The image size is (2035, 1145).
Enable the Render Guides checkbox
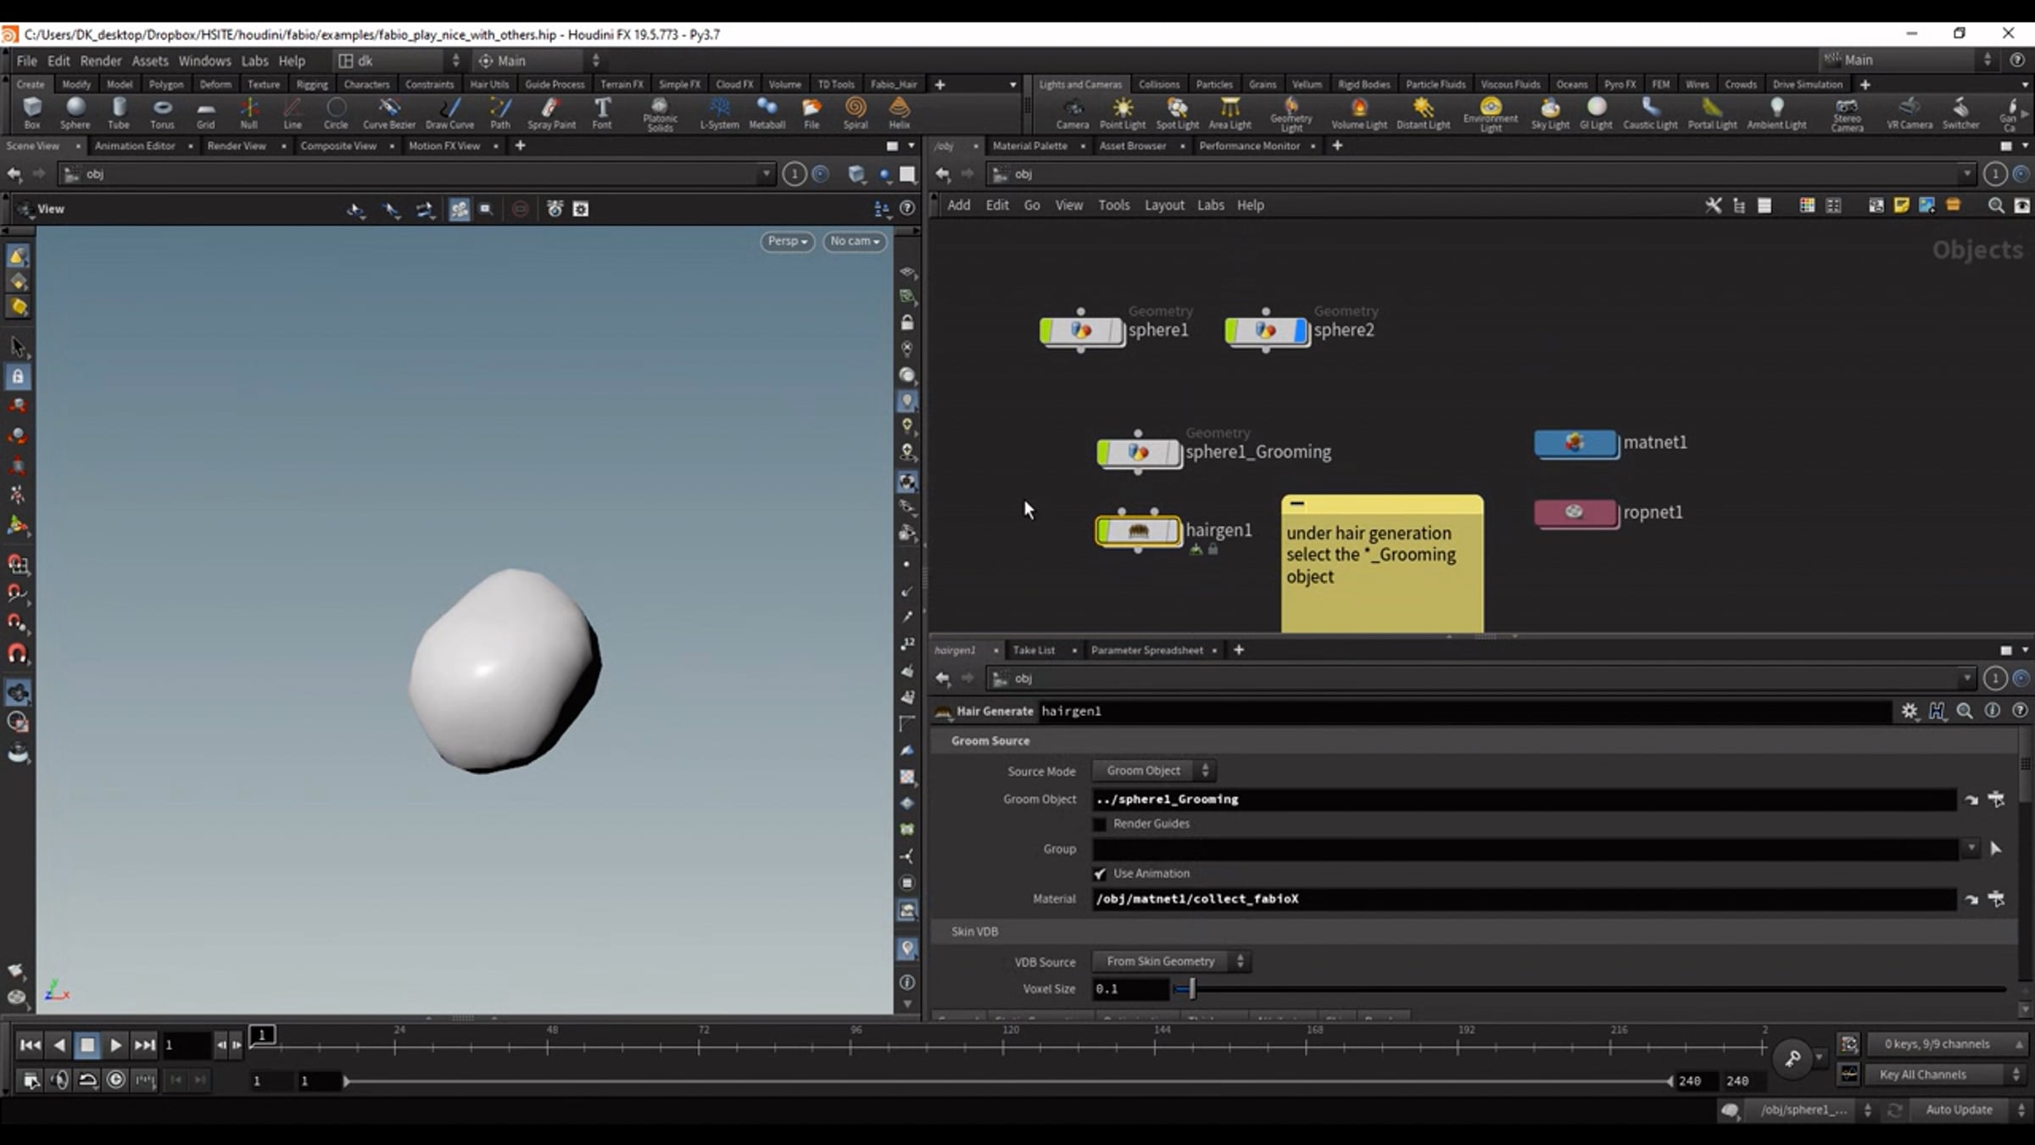(1100, 824)
